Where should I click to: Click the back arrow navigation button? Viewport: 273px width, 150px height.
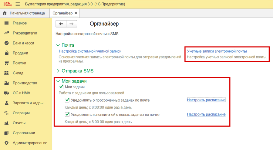(61, 24)
